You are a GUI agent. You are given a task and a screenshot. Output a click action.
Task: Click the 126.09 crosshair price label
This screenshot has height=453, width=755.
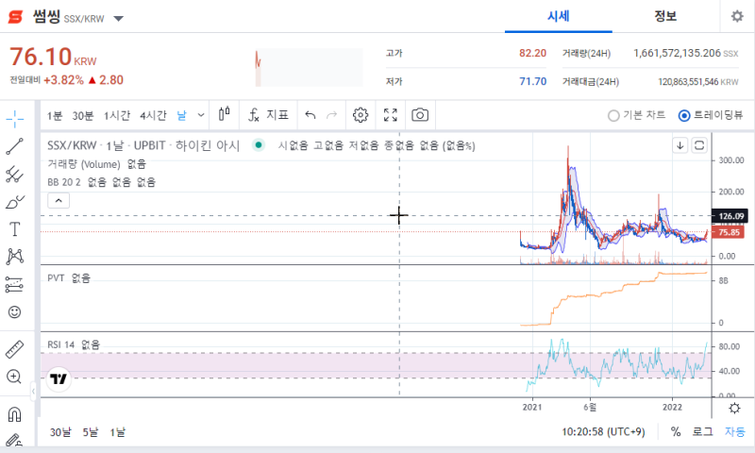coord(730,216)
